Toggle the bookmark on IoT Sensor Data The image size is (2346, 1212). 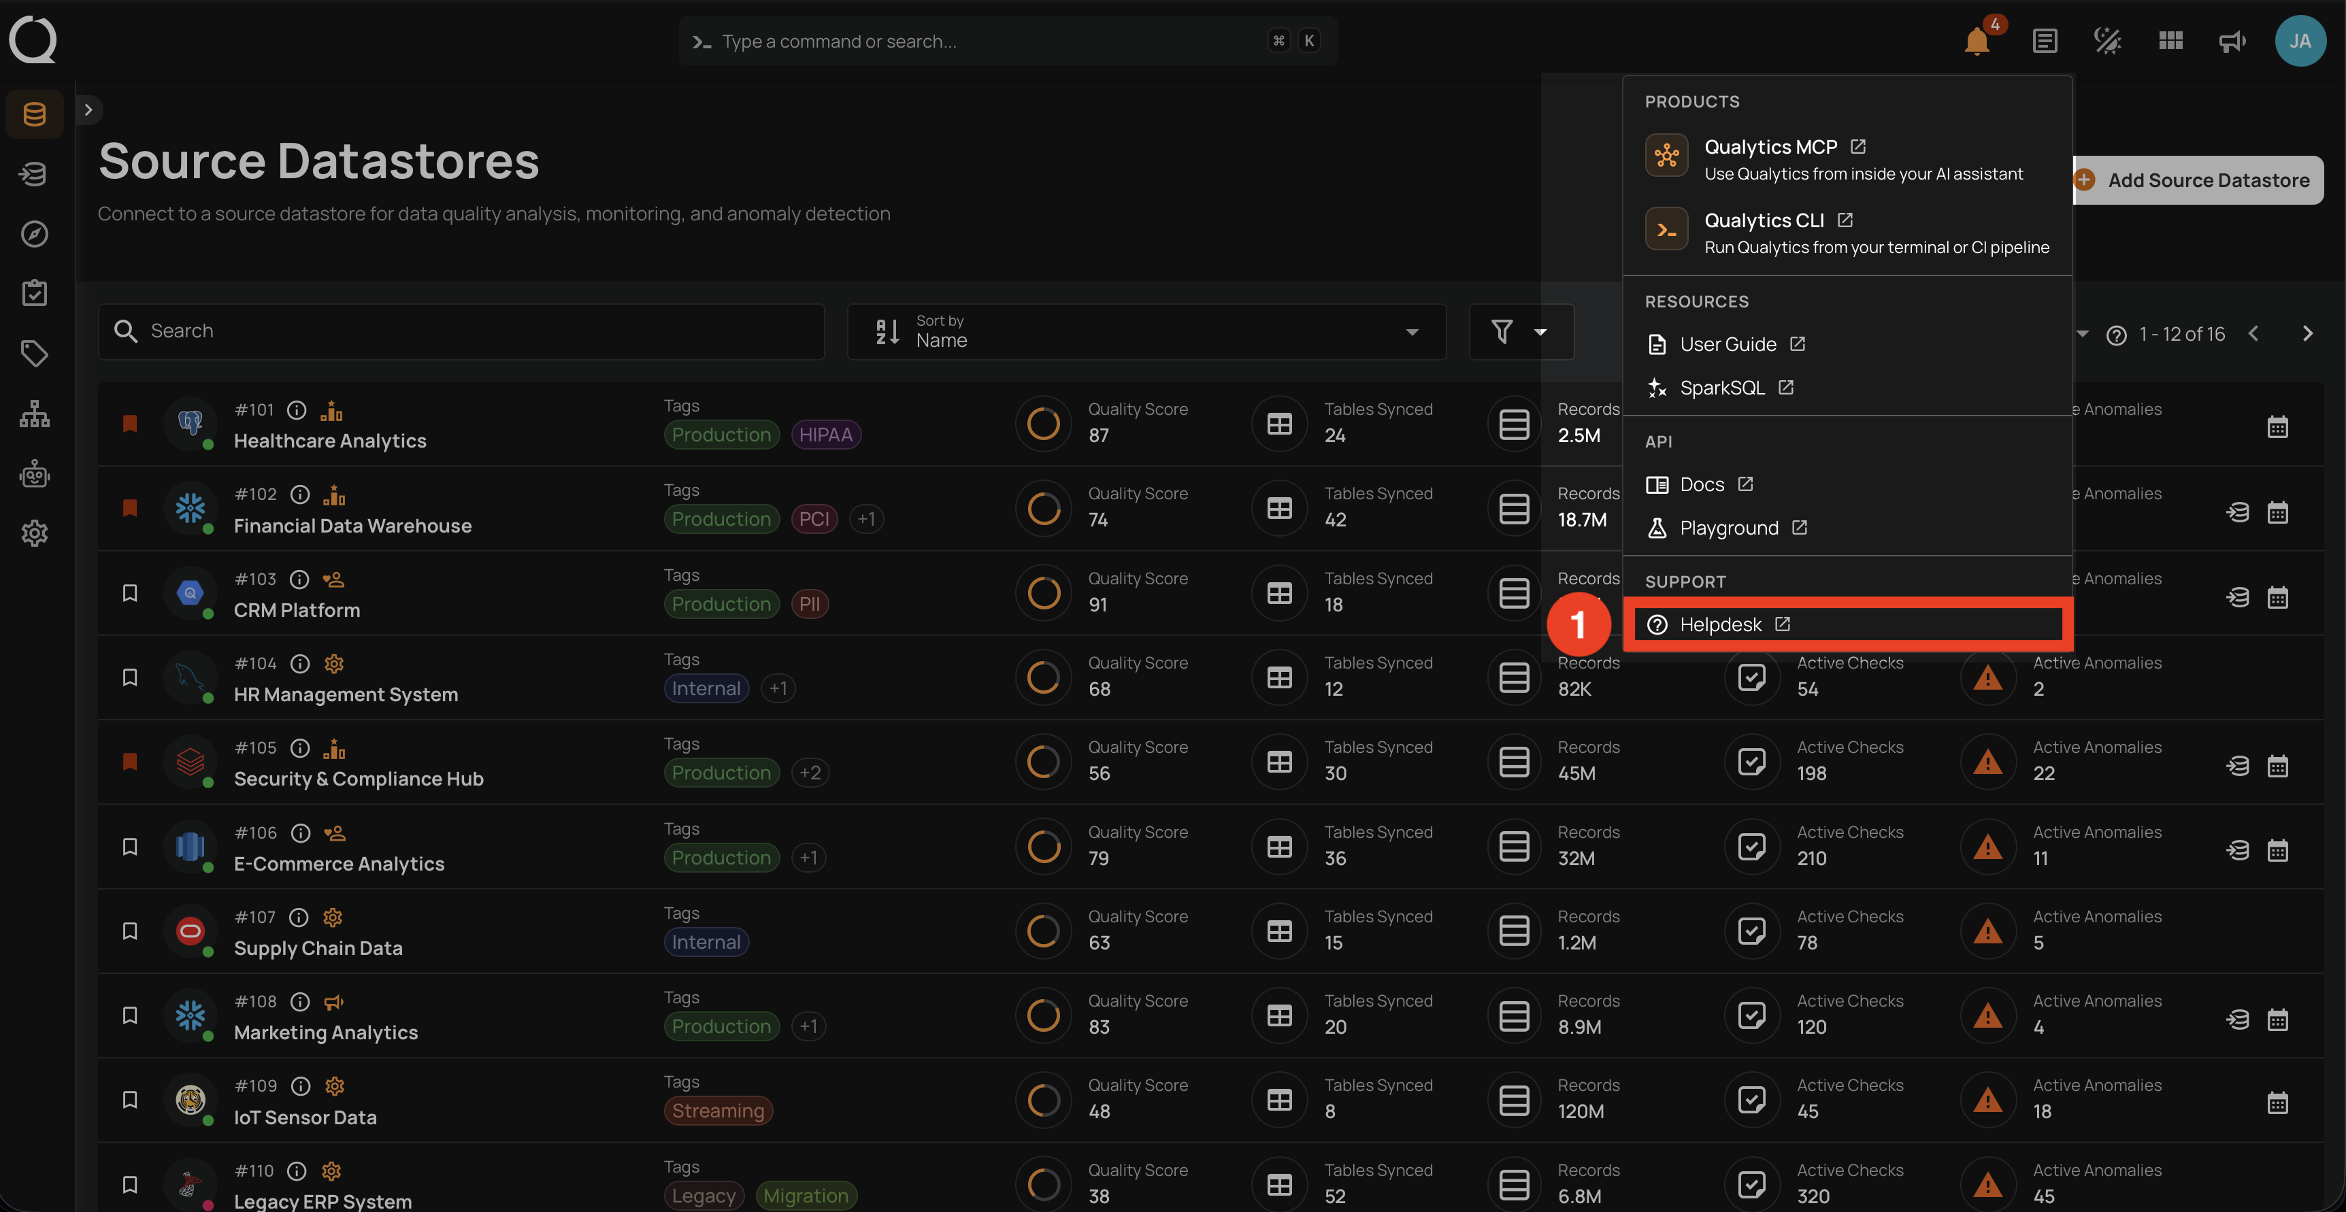click(129, 1100)
